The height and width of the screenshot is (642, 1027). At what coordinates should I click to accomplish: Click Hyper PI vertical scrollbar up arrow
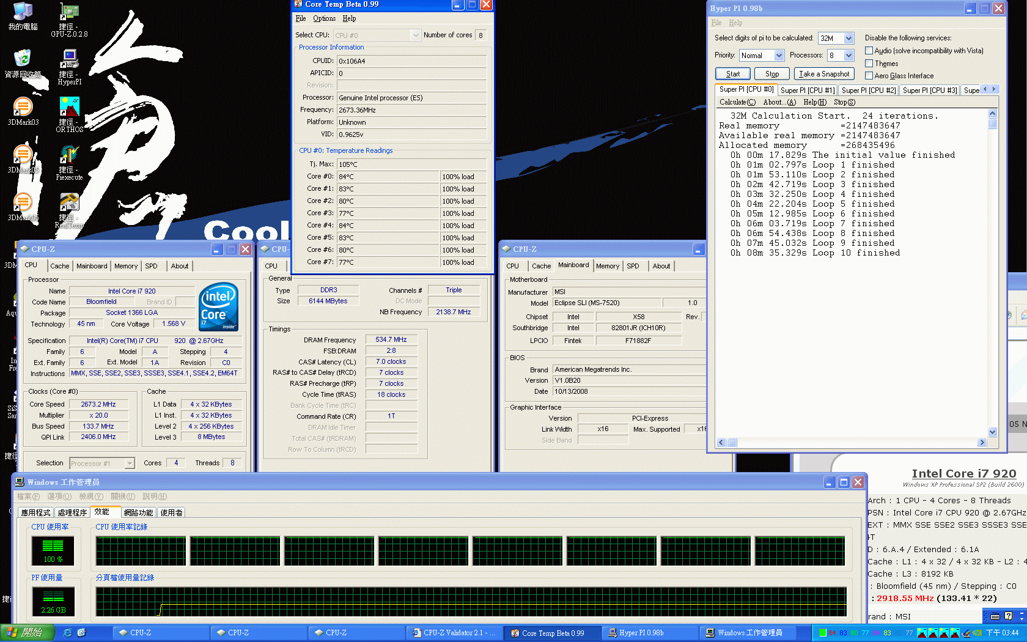click(993, 114)
